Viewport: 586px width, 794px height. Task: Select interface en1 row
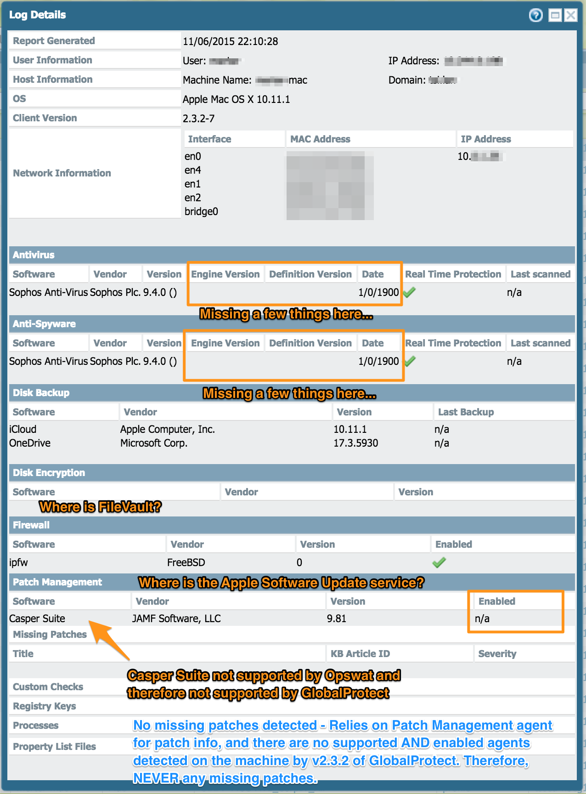point(193,184)
